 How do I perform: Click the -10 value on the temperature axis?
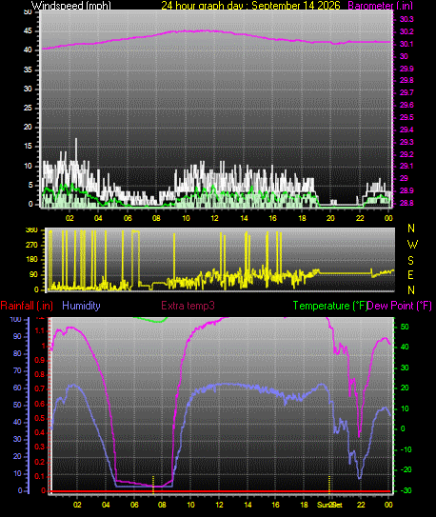click(x=406, y=449)
